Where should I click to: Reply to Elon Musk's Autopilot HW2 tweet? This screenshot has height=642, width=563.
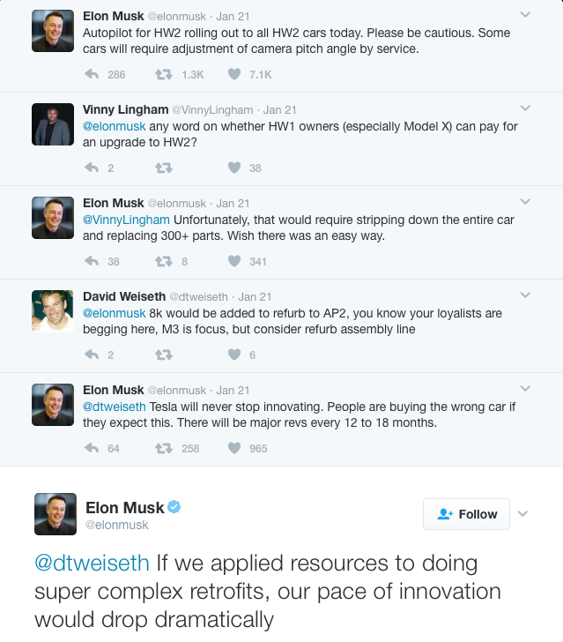point(91,75)
